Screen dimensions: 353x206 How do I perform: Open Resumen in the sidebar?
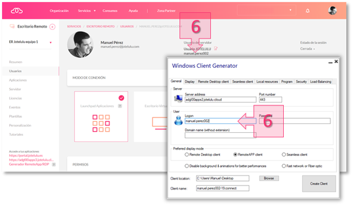[16, 62]
